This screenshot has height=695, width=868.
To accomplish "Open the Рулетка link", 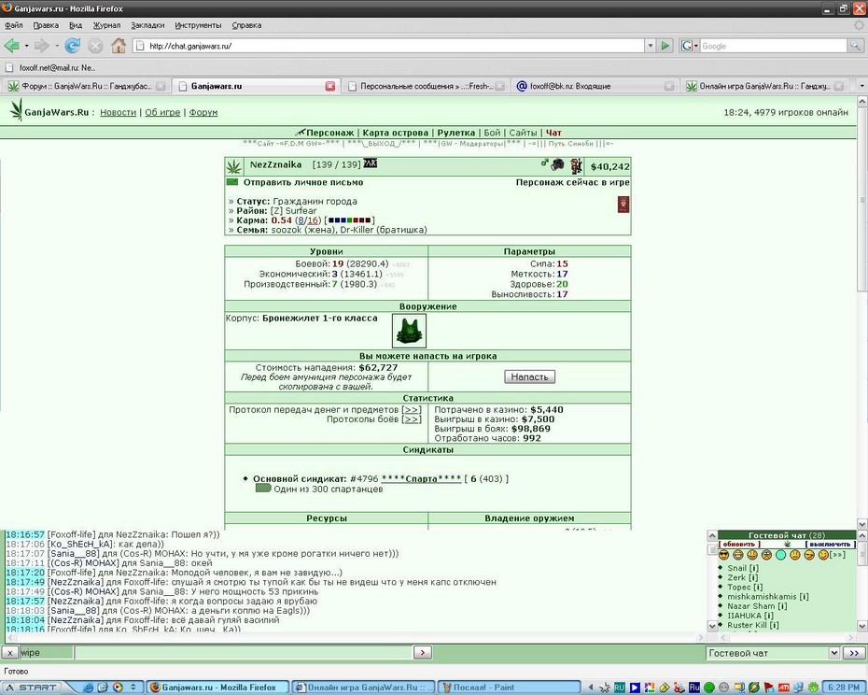I will [x=456, y=133].
